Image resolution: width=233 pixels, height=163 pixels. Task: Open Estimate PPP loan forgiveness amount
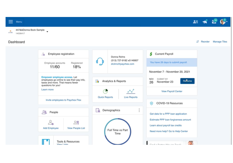[170, 120]
